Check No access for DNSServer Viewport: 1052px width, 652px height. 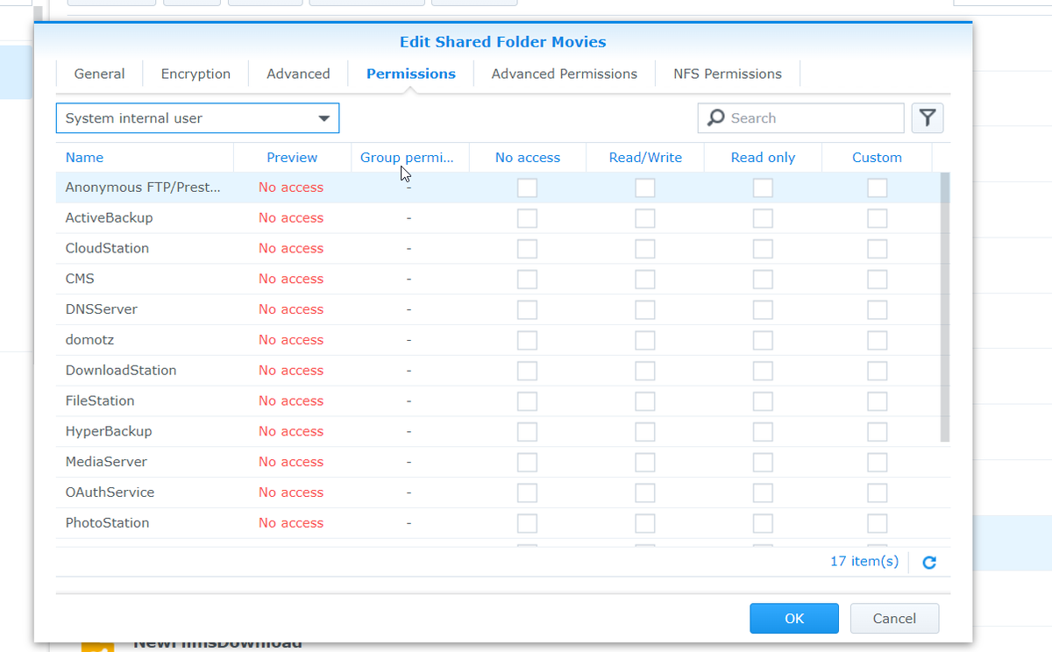point(527,310)
